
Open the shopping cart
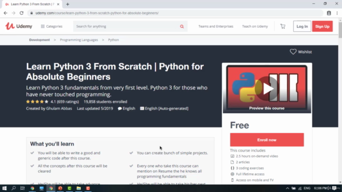[283, 26]
